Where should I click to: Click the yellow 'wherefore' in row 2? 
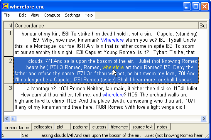click(113, 67)
